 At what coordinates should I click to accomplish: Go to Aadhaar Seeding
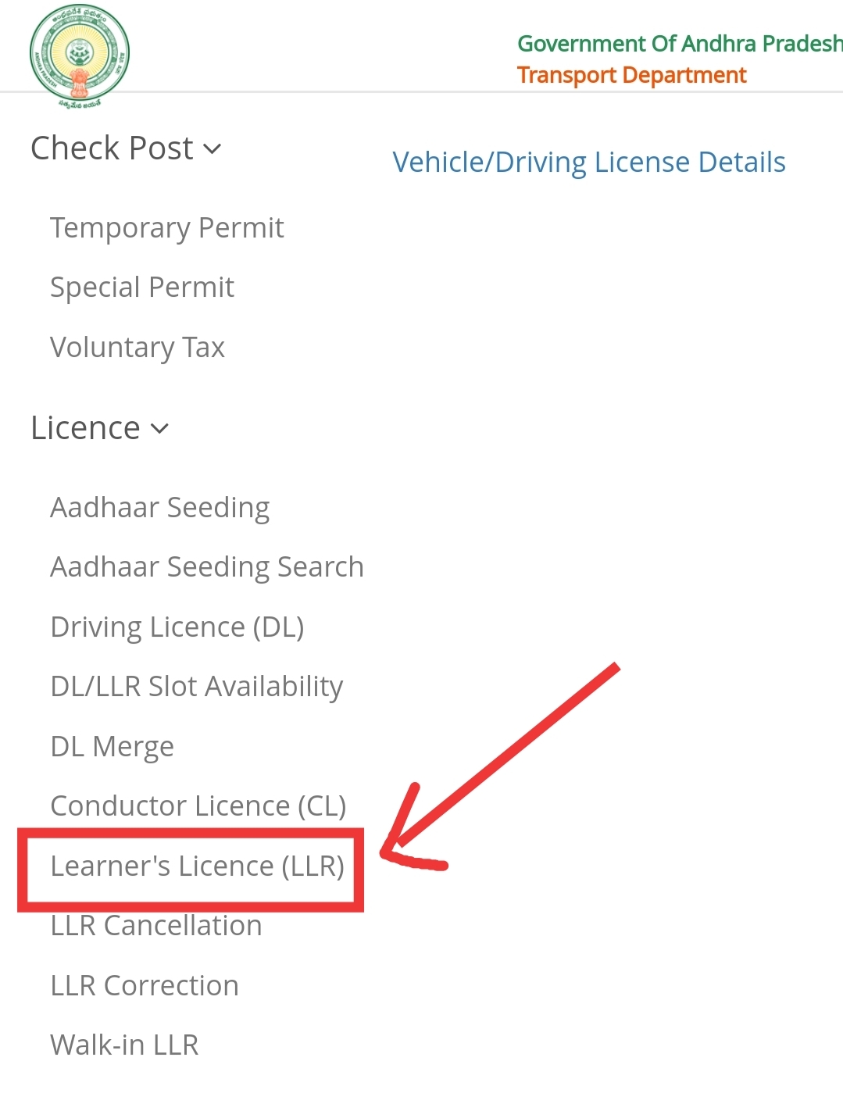(x=159, y=507)
